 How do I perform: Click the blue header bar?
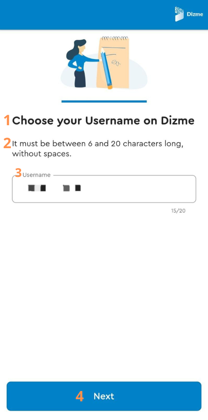(104, 15)
